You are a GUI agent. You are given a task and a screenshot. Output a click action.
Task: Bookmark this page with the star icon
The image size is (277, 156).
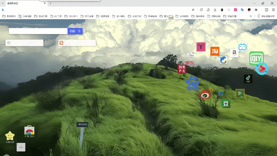tap(193, 10)
